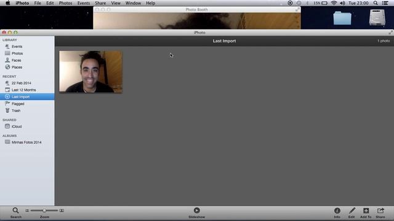The image size is (394, 221).
Task: Click the Last Import header title
Action: click(224, 41)
